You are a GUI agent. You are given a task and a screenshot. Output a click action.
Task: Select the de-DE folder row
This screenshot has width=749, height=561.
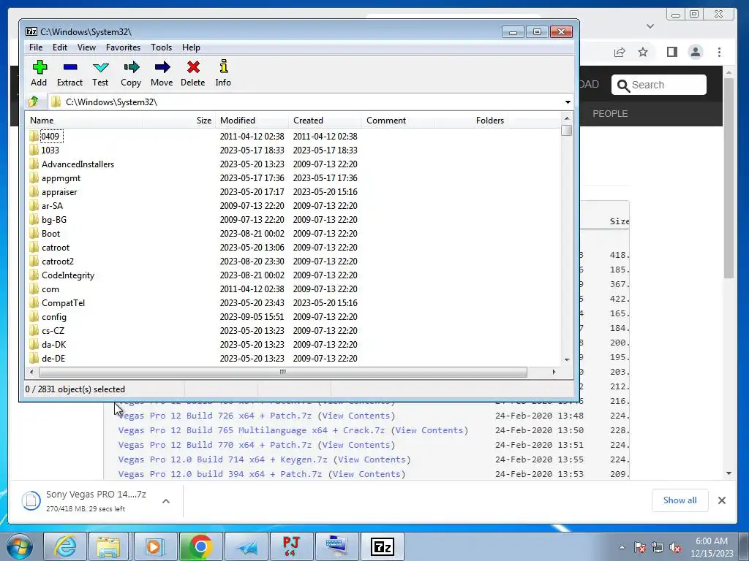(x=293, y=358)
